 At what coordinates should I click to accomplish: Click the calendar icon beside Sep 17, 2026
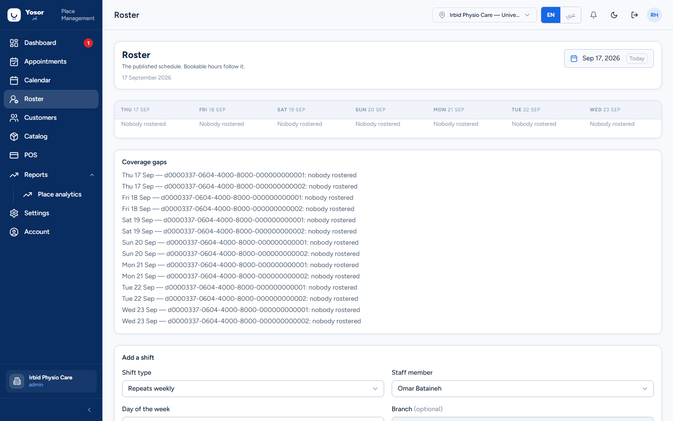tap(574, 58)
